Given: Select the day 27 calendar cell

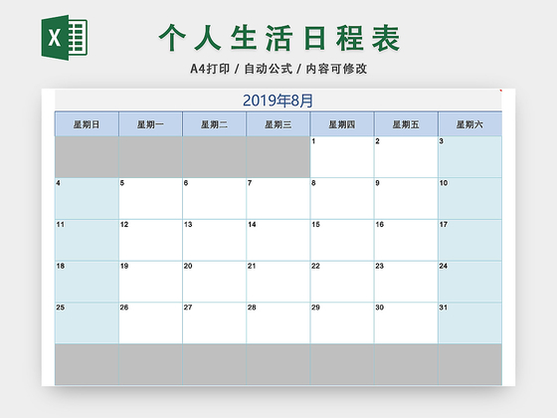Looking at the screenshot, I should (x=214, y=323).
